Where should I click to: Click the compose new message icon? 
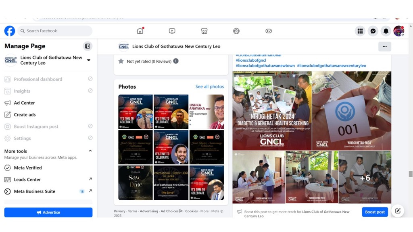[x=398, y=211]
